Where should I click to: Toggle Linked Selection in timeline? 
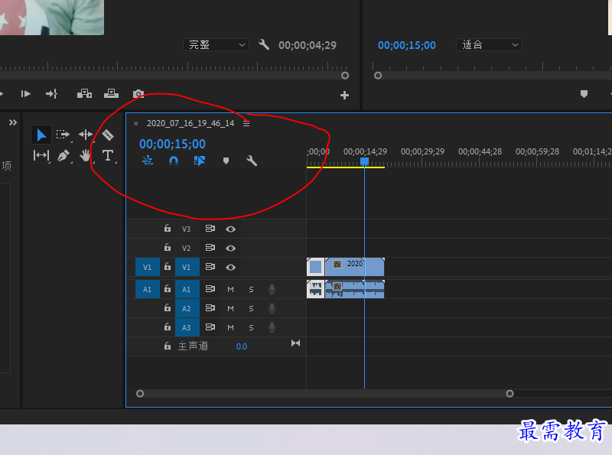[200, 161]
